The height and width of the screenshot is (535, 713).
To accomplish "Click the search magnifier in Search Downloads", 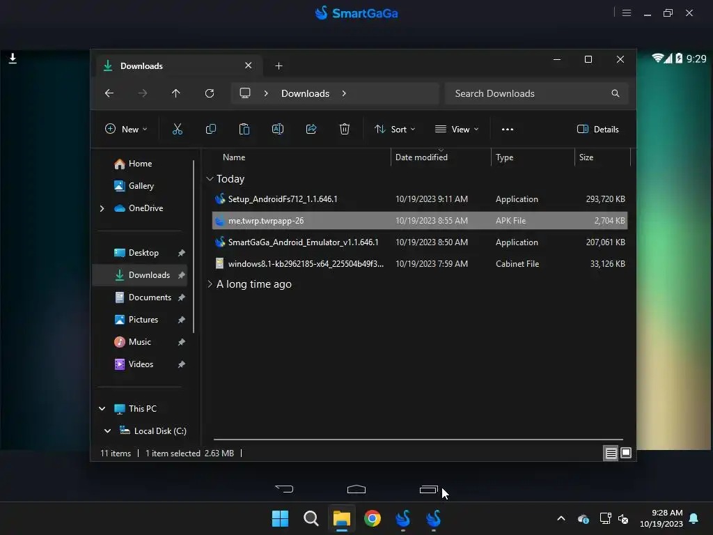I will [x=616, y=93].
